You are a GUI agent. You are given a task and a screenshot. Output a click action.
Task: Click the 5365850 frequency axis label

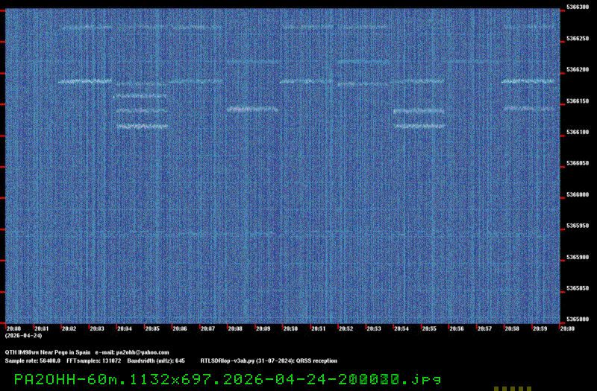coord(578,288)
